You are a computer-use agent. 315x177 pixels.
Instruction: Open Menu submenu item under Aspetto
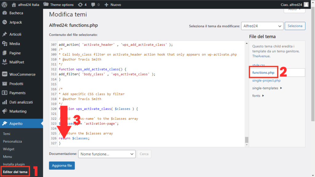click(x=7, y=156)
